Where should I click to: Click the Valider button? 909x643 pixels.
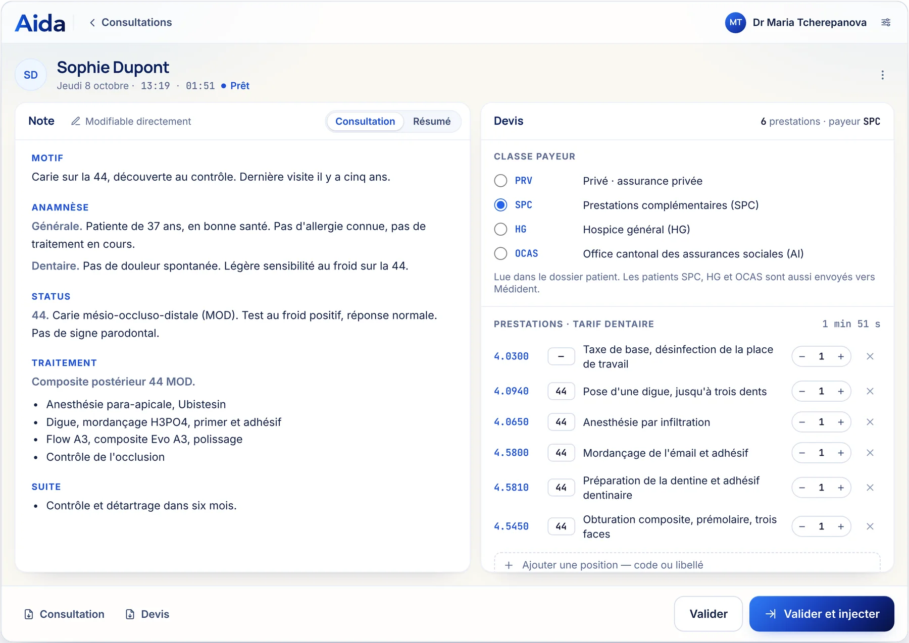pyautogui.click(x=708, y=614)
